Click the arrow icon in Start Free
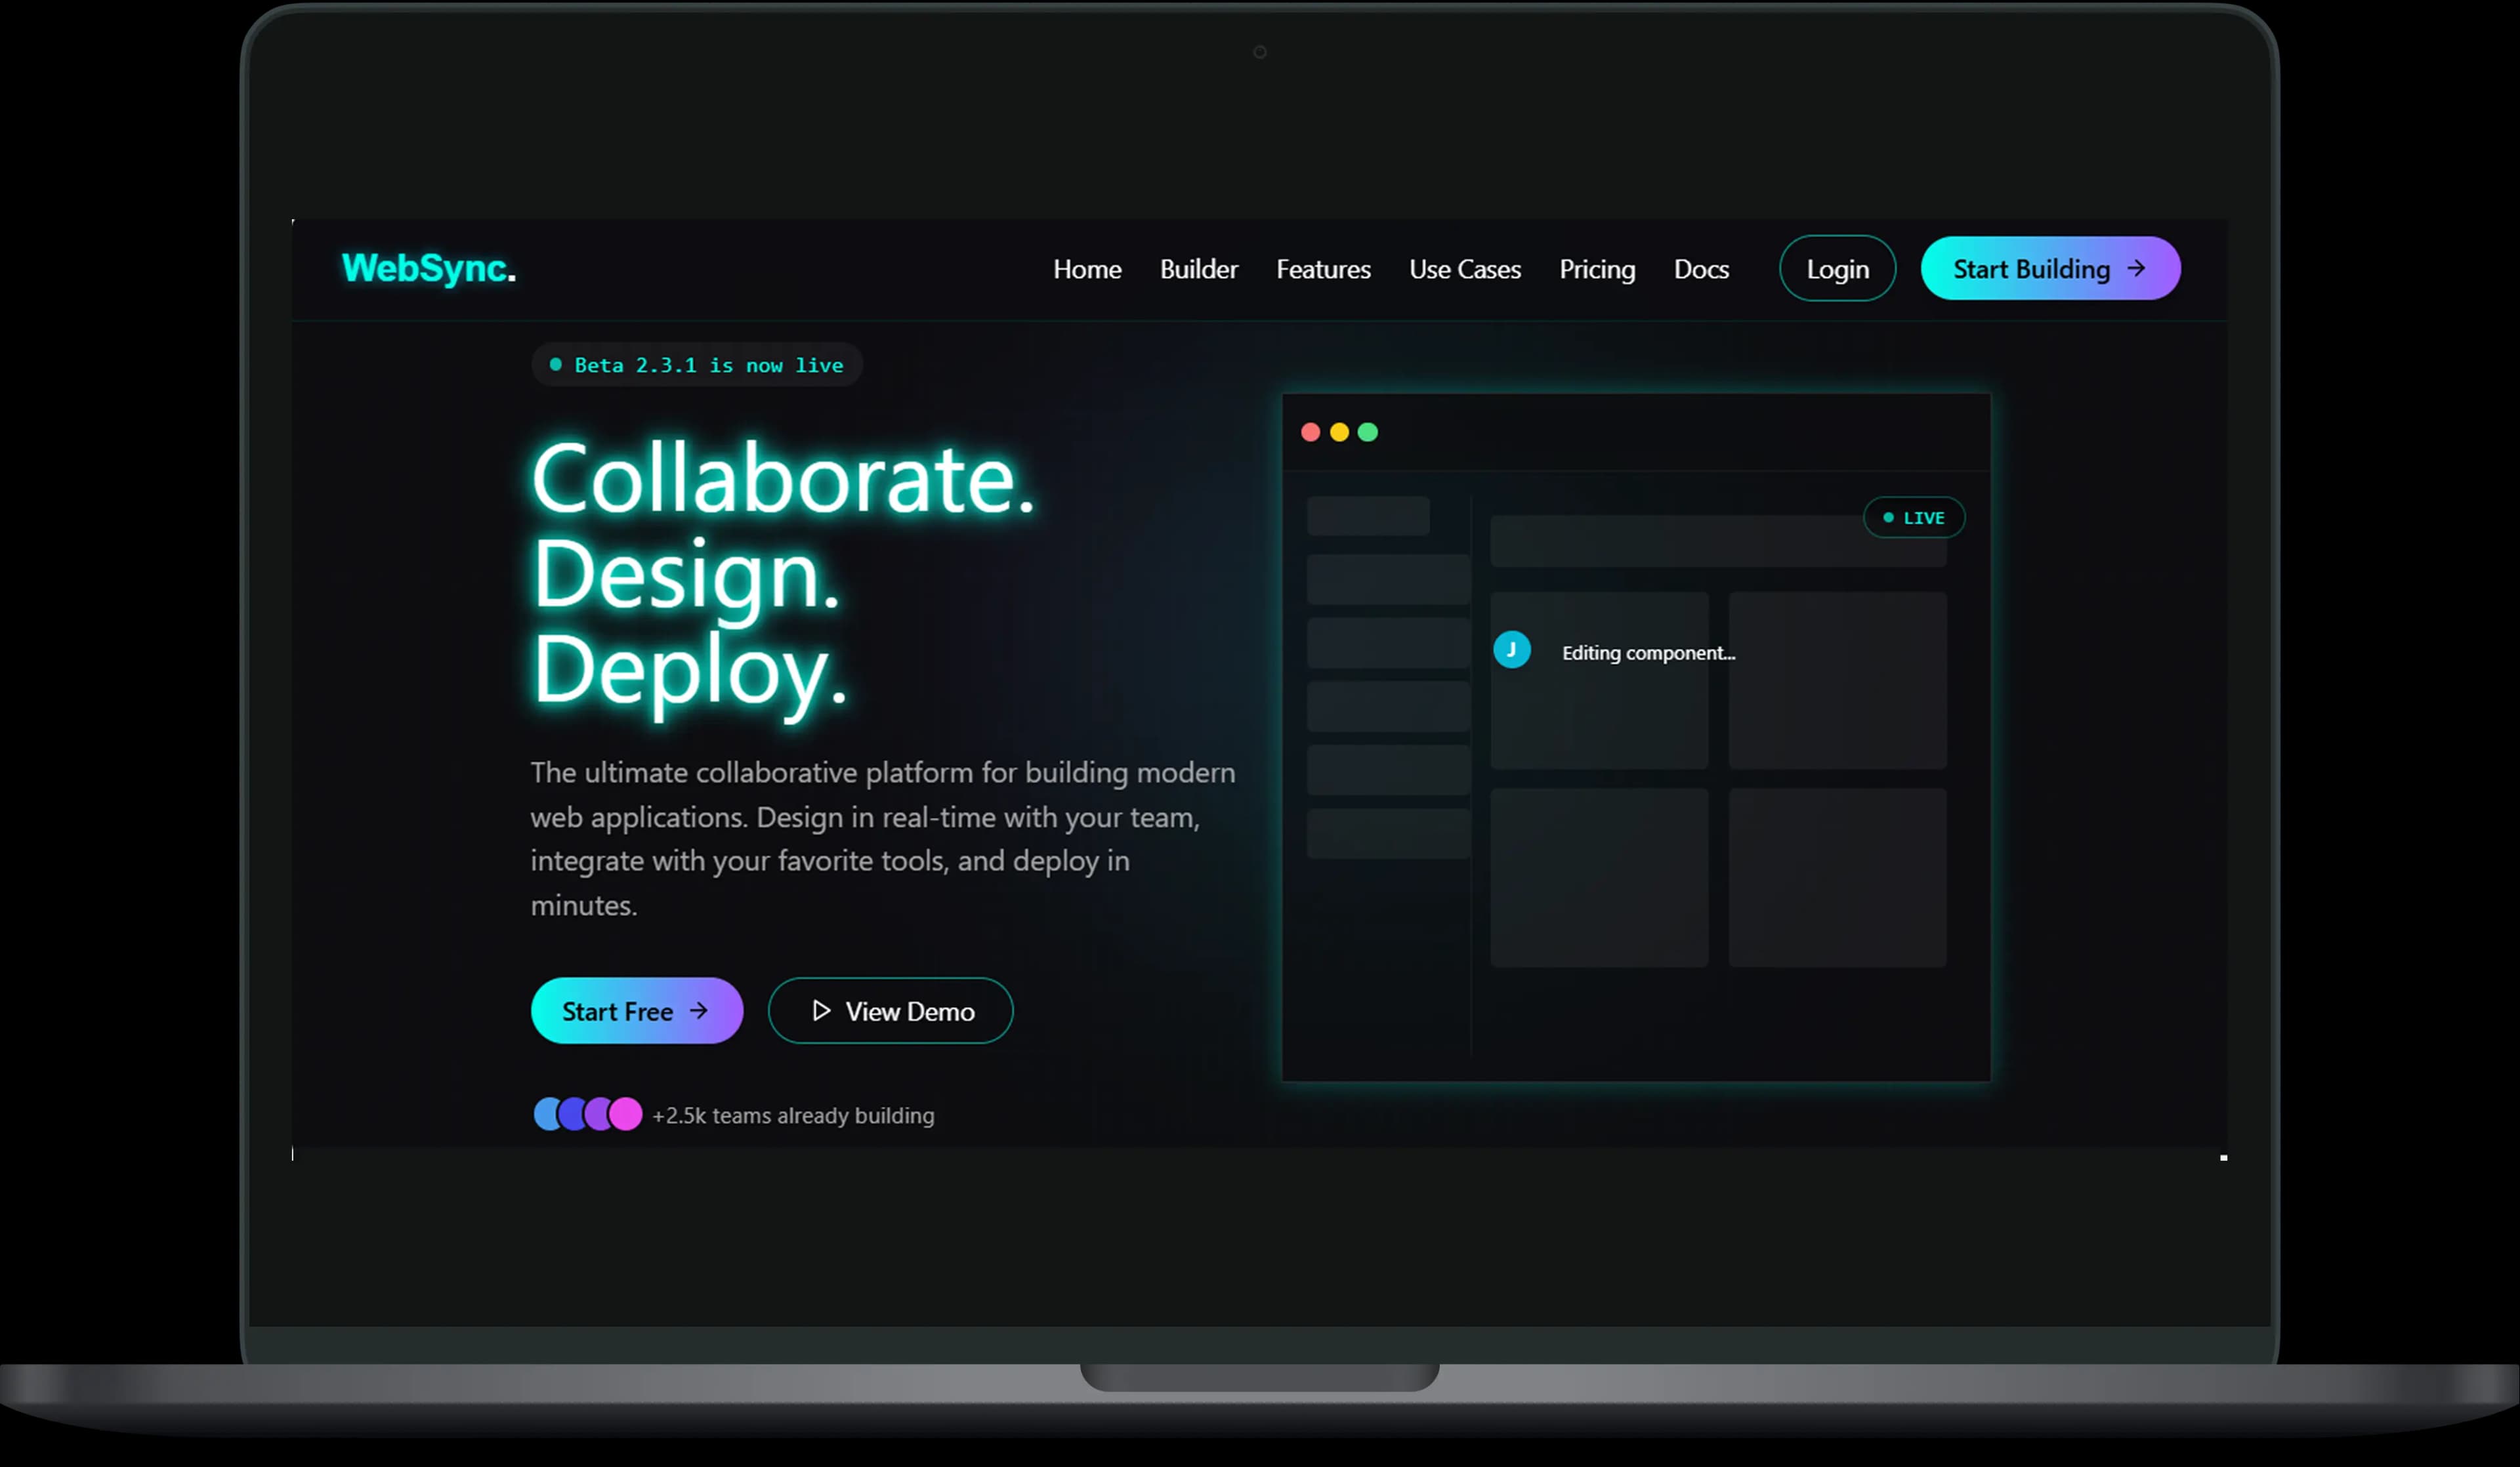The width and height of the screenshot is (2520, 1467). click(699, 1010)
